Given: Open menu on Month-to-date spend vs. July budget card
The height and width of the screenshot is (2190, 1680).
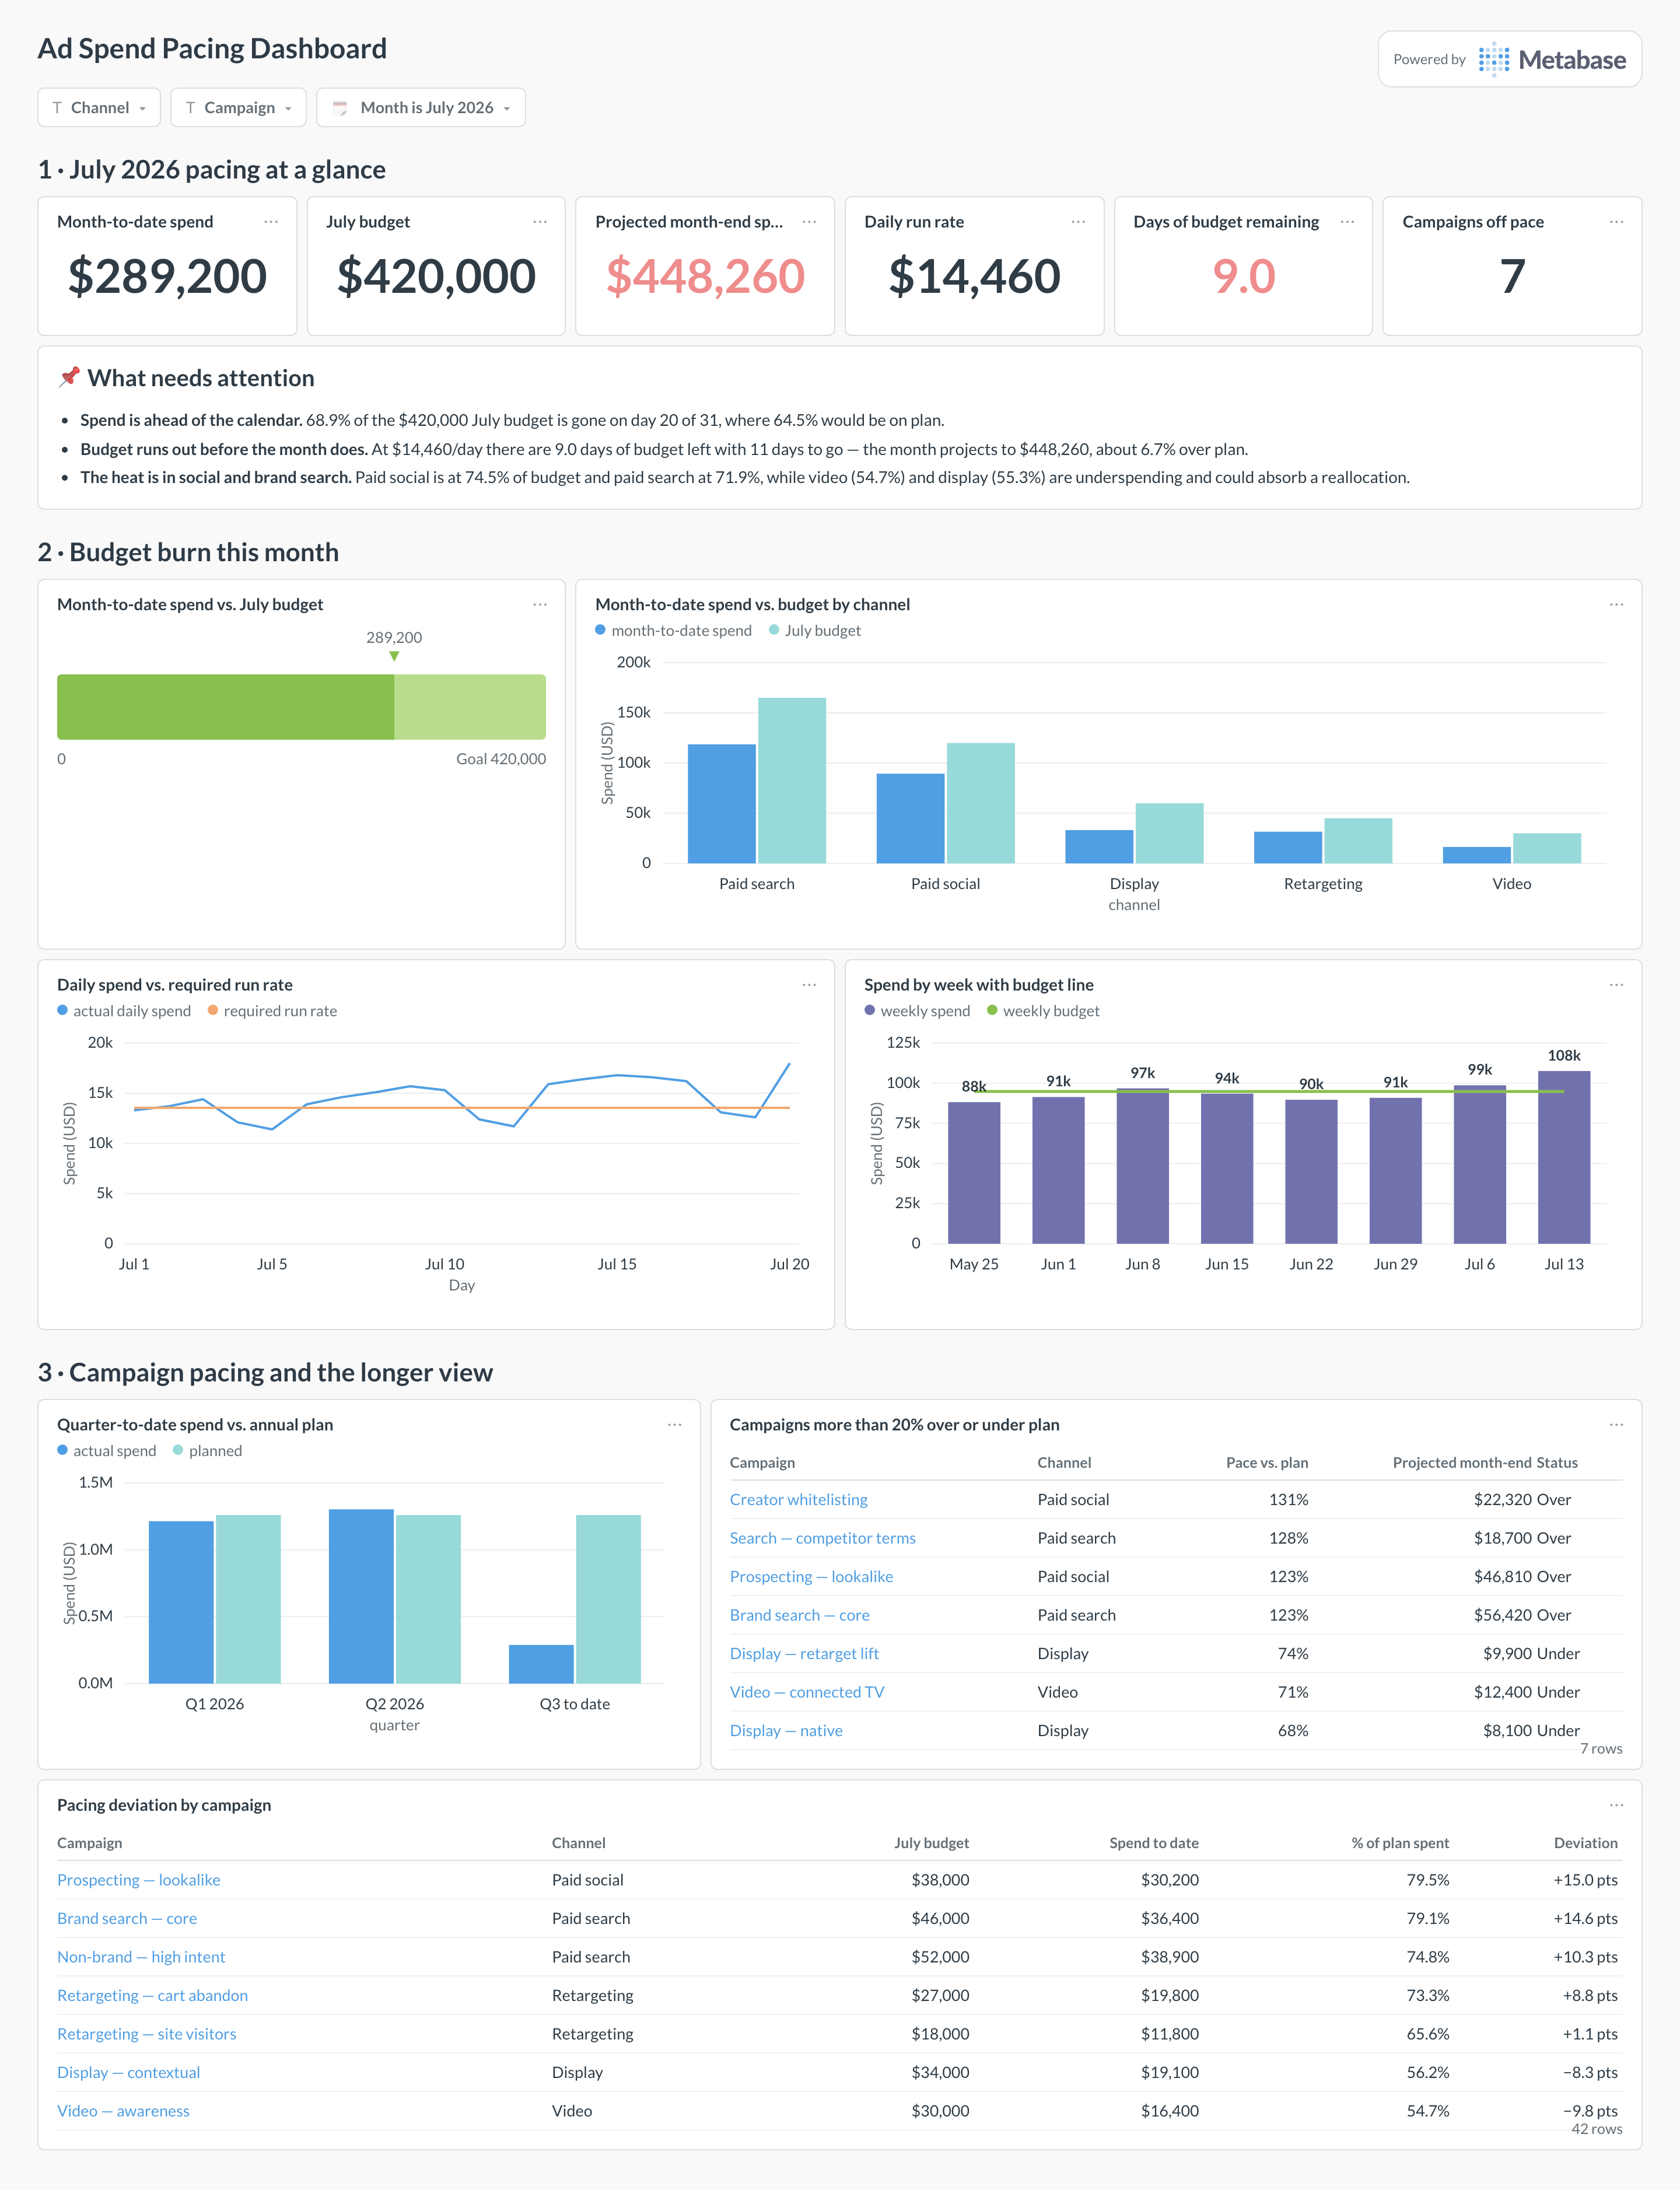Looking at the screenshot, I should 540,605.
